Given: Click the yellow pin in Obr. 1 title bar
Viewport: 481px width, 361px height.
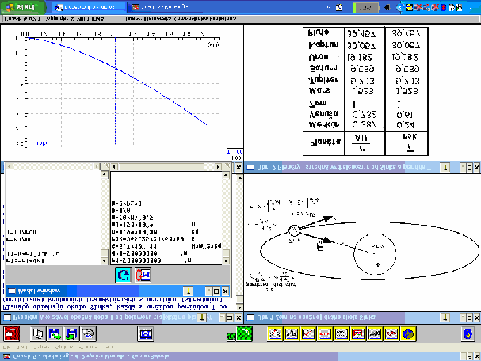Looking at the screenshot, I should point(445,317).
